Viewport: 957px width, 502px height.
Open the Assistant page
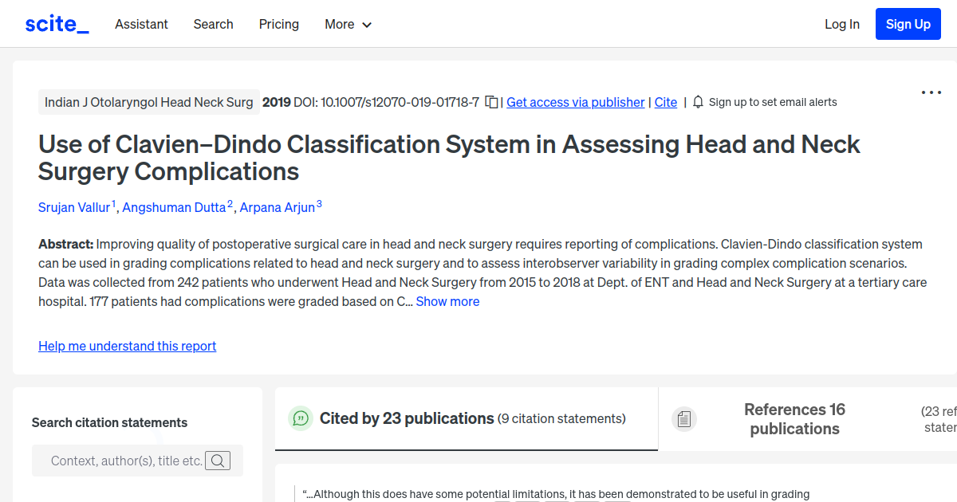(141, 25)
